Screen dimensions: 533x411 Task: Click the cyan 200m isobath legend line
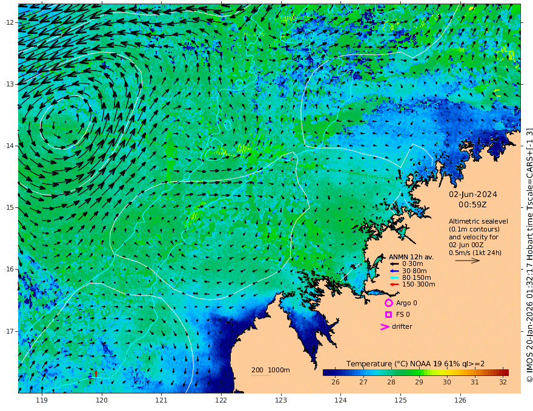coord(260,375)
